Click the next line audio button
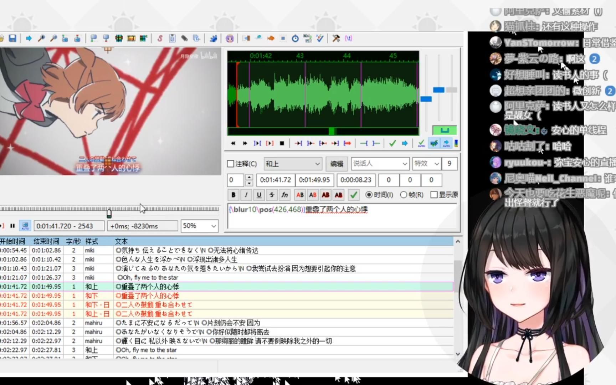Image resolution: width=616 pixels, height=385 pixels. tap(245, 143)
